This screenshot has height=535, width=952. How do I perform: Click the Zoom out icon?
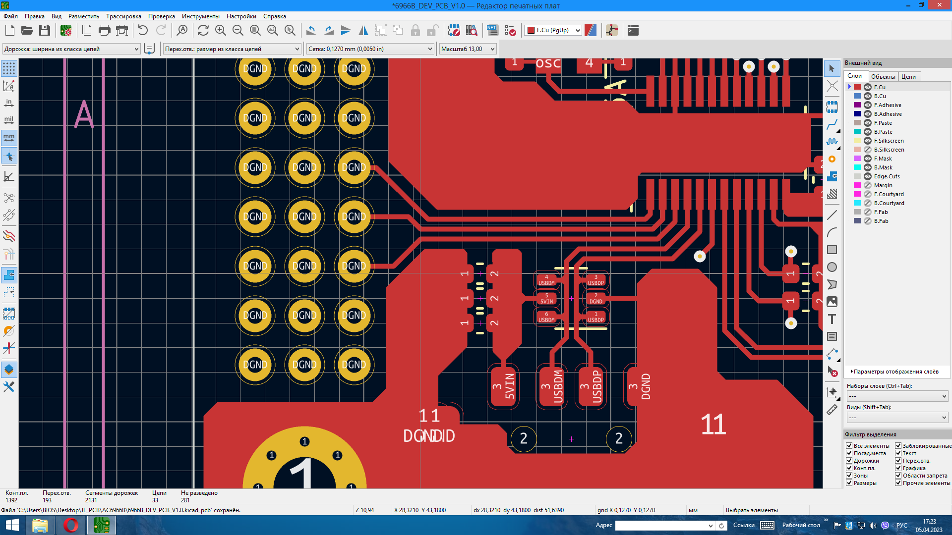tap(238, 31)
